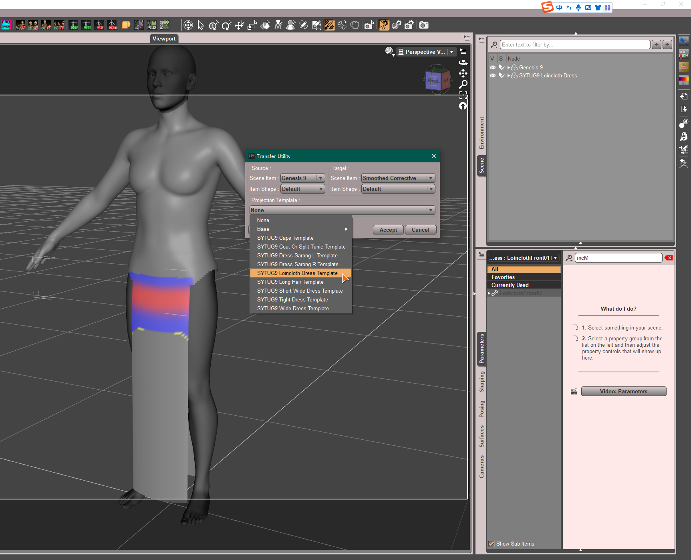Click the view cube Front face
The width and height of the screenshot is (691, 560).
tap(433, 81)
